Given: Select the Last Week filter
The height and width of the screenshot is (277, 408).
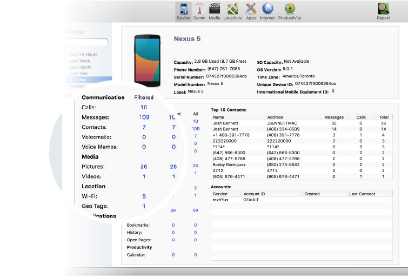Looking at the screenshot, I should [x=79, y=61].
